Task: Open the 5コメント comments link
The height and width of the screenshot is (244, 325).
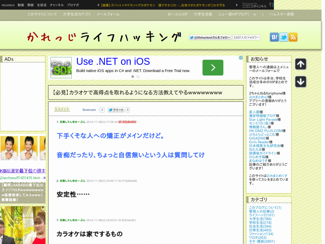Action: pos(62,109)
